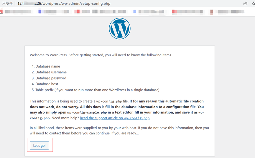The height and width of the screenshot is (158, 255).
Task: Click the "Database username" list item
Action: tap(51, 72)
